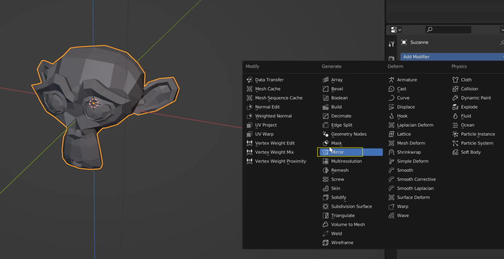Add a Skin modifier
The width and height of the screenshot is (504, 259).
[336, 188]
